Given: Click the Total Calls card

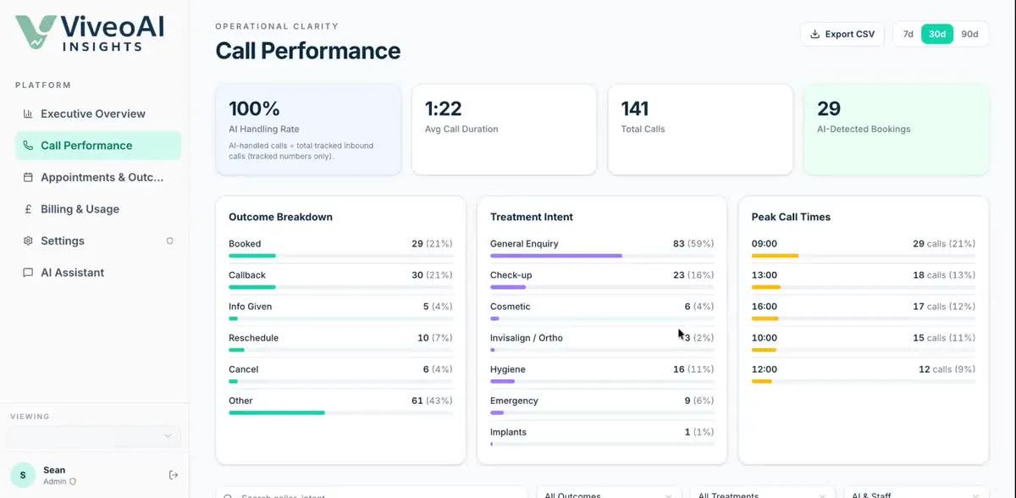Looking at the screenshot, I should [x=700, y=130].
